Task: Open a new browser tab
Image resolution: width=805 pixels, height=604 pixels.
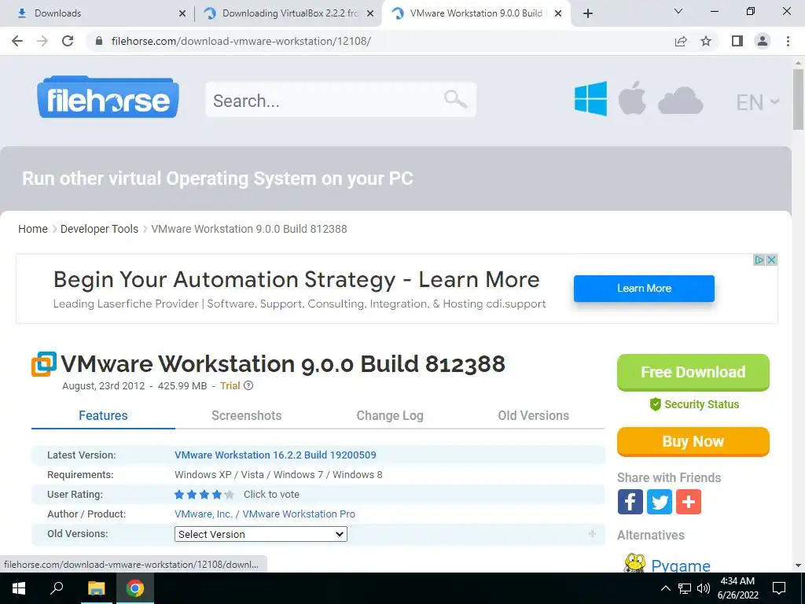Action: click(588, 13)
